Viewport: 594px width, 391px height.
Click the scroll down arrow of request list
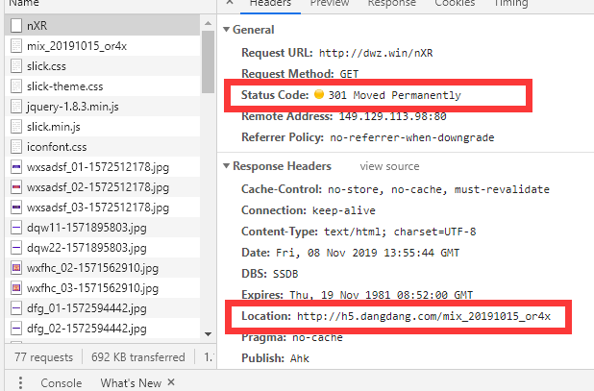pyautogui.click(x=209, y=332)
